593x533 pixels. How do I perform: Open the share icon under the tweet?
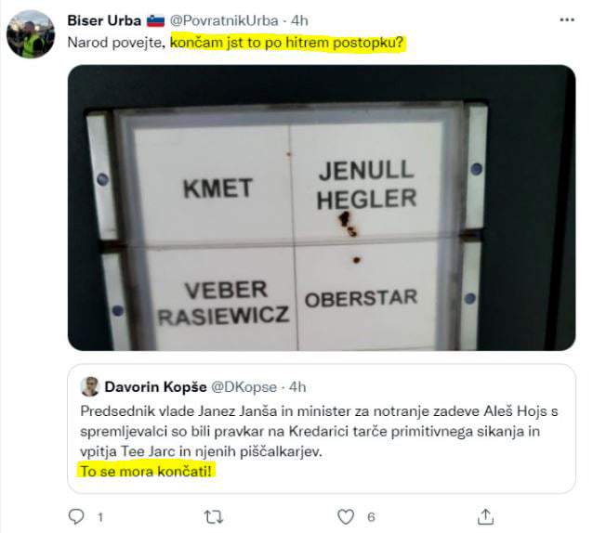(484, 515)
